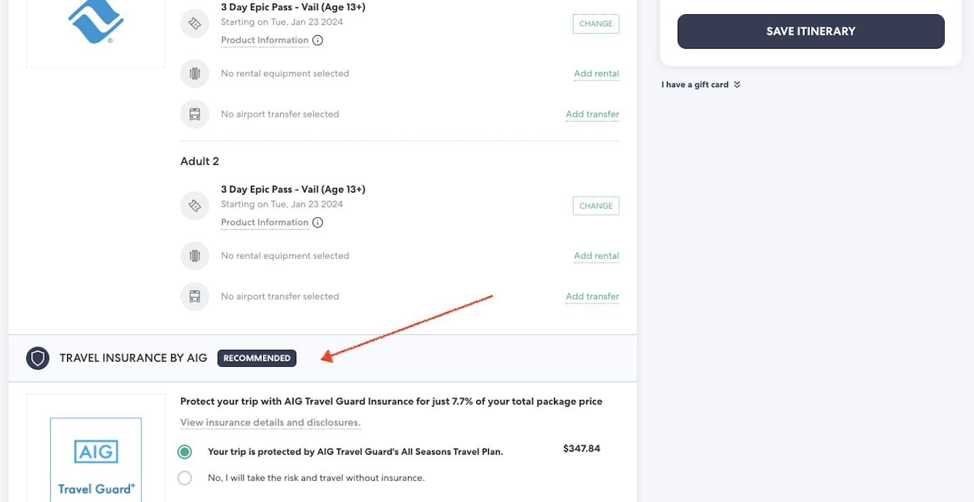Open Product Information link under Adult 2

coord(264,222)
